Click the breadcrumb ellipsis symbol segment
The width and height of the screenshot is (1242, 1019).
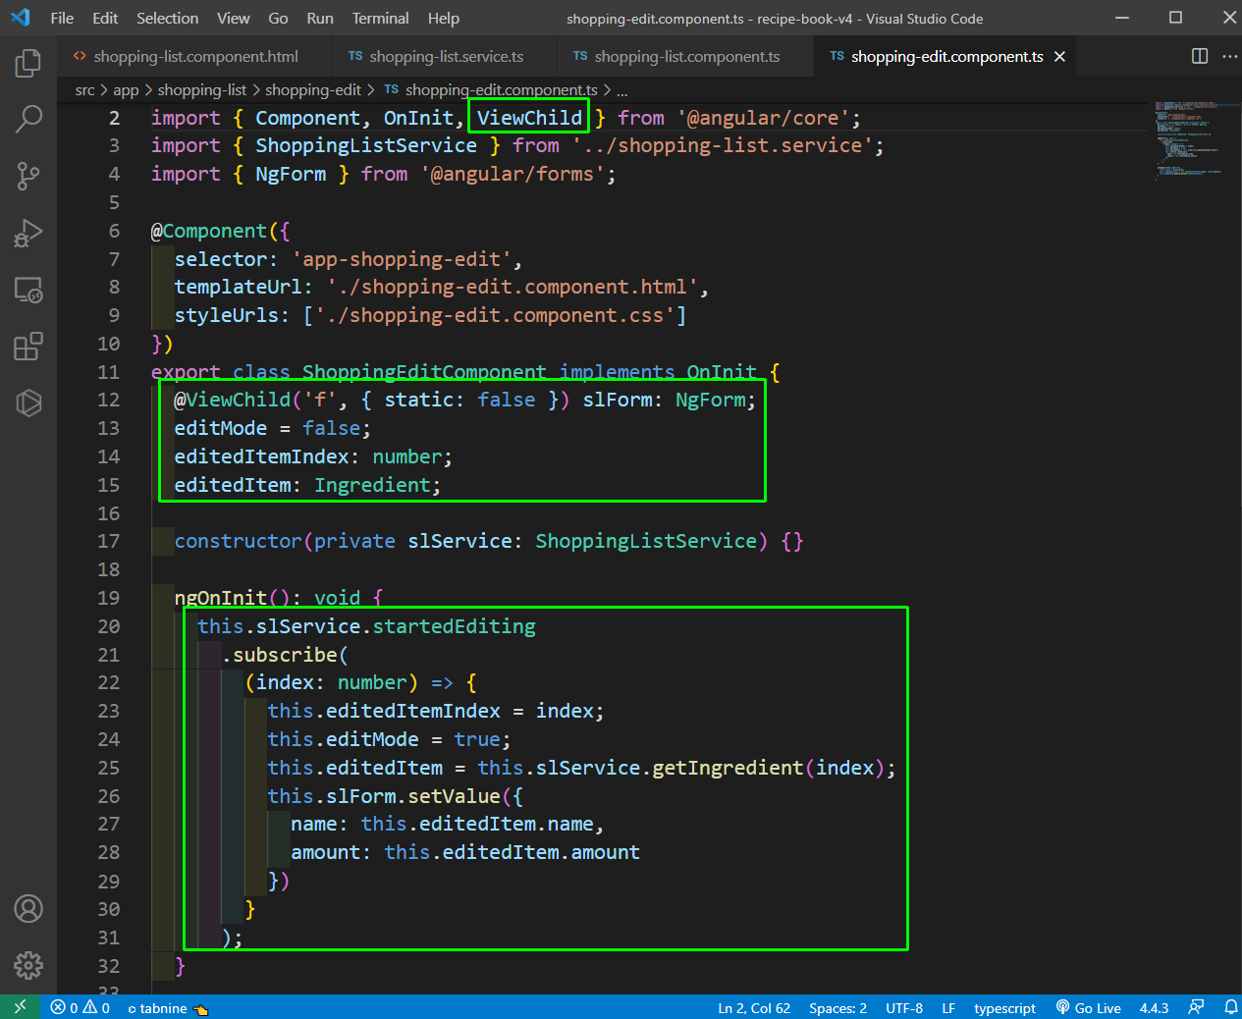[x=621, y=89]
